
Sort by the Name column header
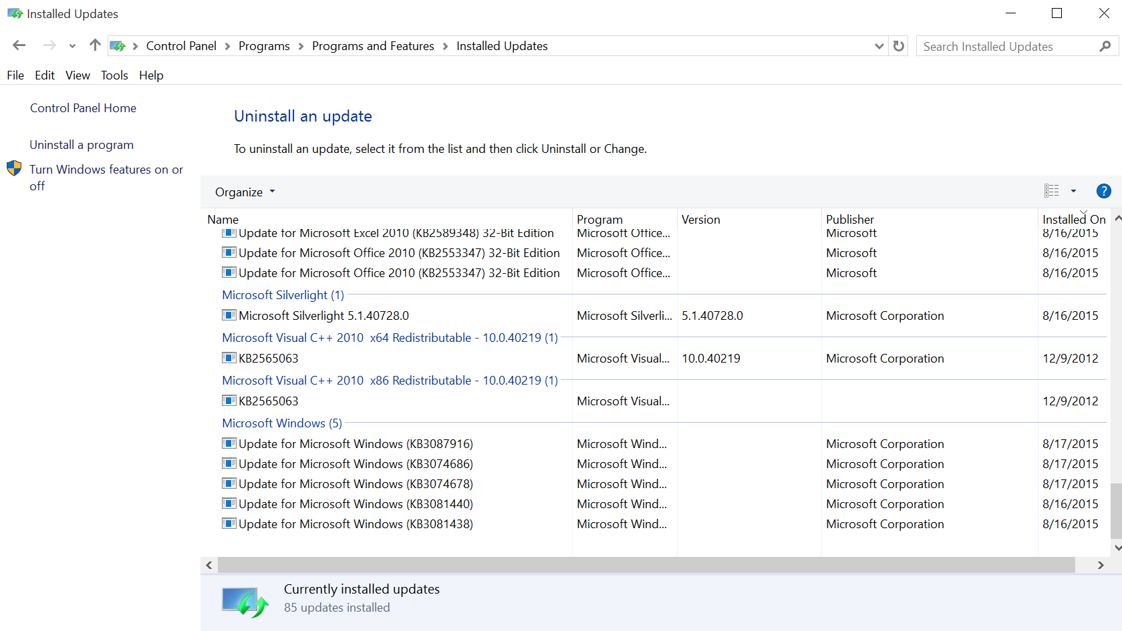tap(223, 220)
